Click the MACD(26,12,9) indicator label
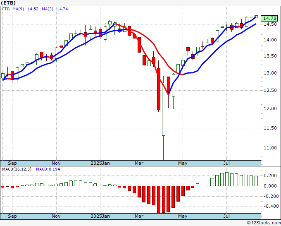The image size is (281, 226). (x=17, y=169)
